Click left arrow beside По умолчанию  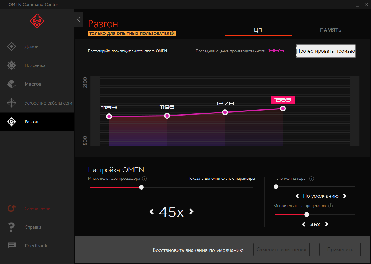click(297, 196)
